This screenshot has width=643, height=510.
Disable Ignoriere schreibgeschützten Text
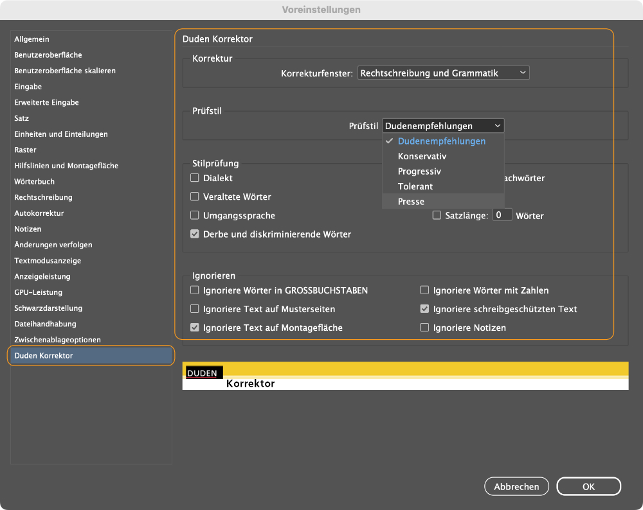(424, 308)
